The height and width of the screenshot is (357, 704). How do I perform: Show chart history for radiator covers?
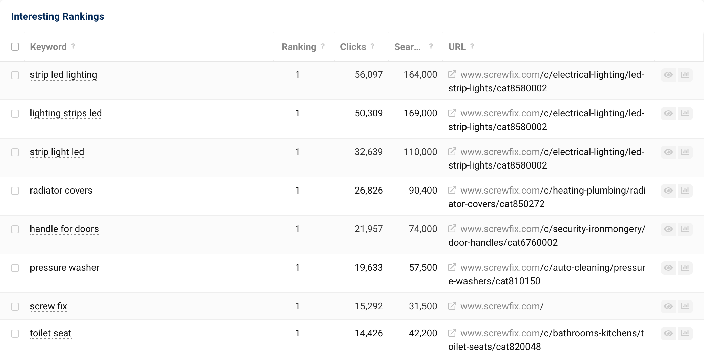coord(685,191)
